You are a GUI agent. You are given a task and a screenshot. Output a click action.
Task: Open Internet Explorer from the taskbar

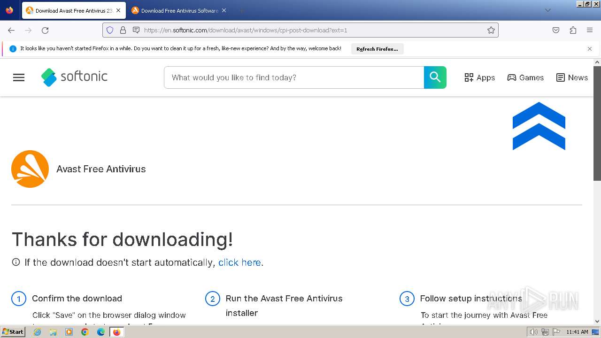point(38,332)
